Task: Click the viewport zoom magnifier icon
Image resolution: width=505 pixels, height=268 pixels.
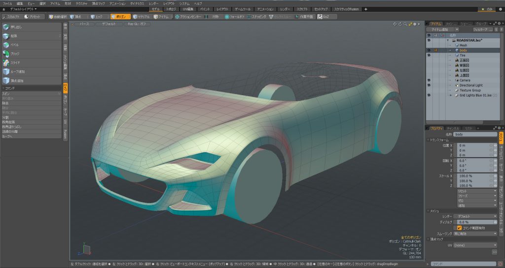Action: (x=405, y=24)
